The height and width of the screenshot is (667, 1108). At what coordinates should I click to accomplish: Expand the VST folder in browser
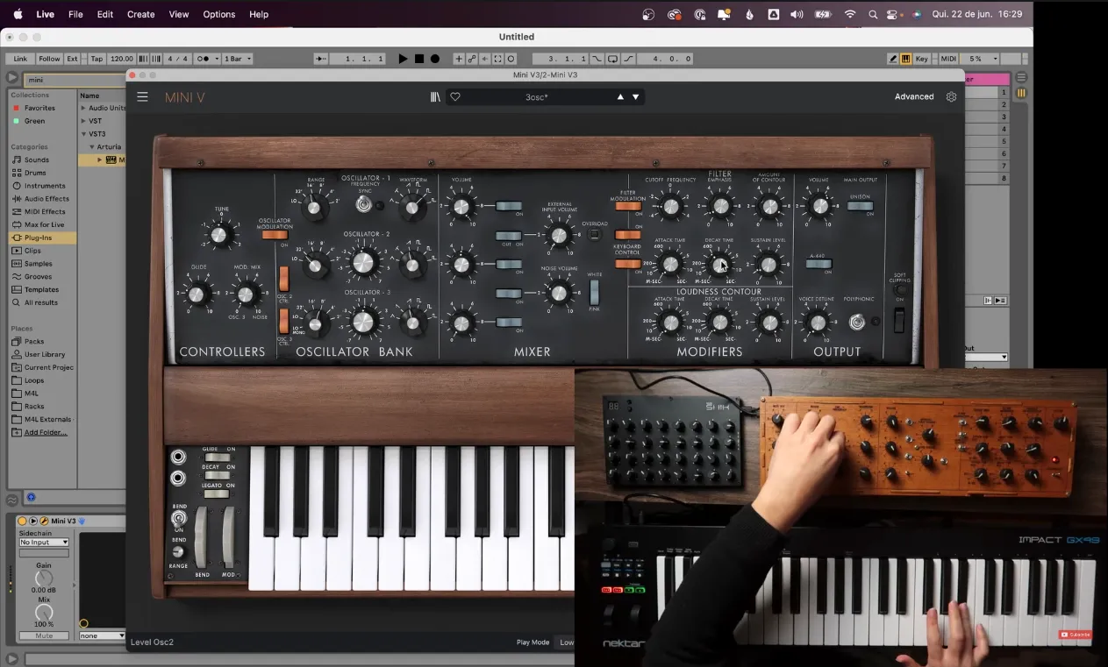[x=83, y=121]
